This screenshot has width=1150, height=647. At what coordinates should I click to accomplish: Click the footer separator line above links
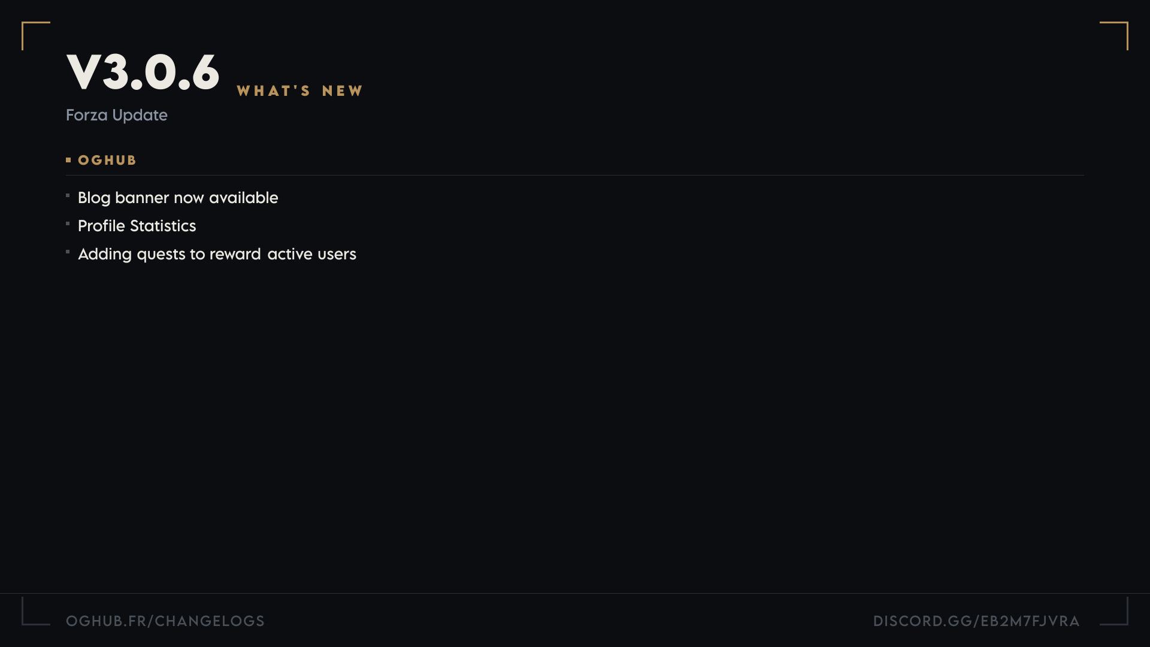575,593
